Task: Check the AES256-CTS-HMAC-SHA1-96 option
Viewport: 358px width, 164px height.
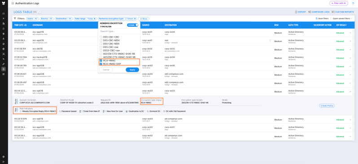Action: point(101,57)
